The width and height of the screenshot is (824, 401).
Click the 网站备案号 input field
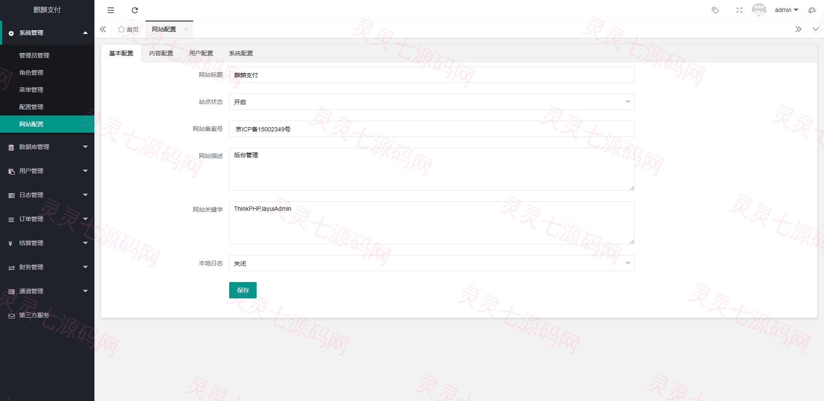[432, 129]
